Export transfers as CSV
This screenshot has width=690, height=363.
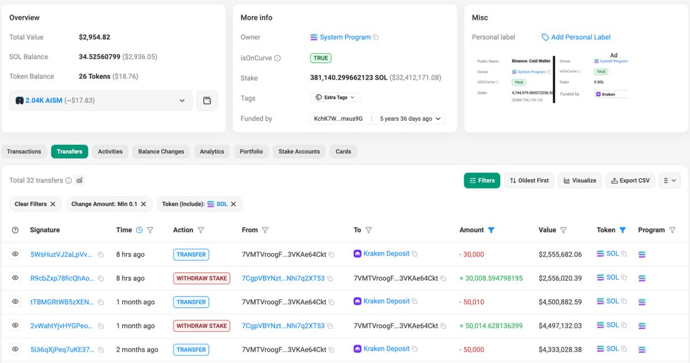point(630,180)
